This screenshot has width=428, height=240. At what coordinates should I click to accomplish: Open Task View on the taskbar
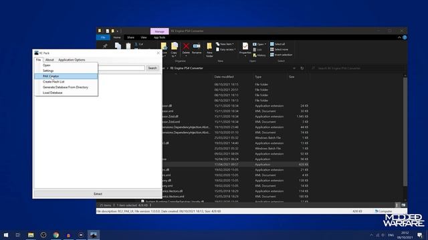[x=18, y=235]
